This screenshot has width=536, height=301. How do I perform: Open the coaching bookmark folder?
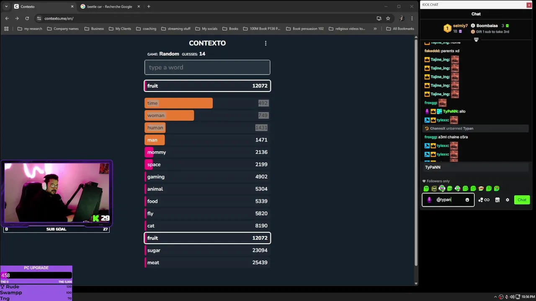coord(146,29)
